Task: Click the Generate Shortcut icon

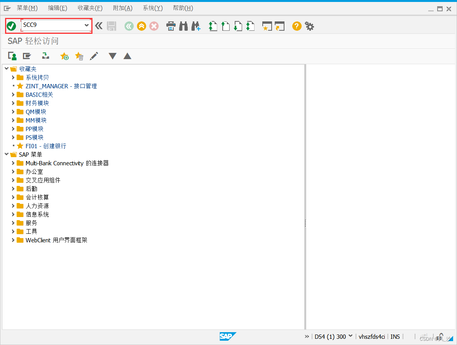Action: tap(279, 26)
